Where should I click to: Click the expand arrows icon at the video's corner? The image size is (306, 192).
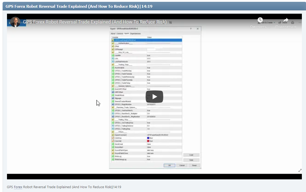click(x=300, y=171)
